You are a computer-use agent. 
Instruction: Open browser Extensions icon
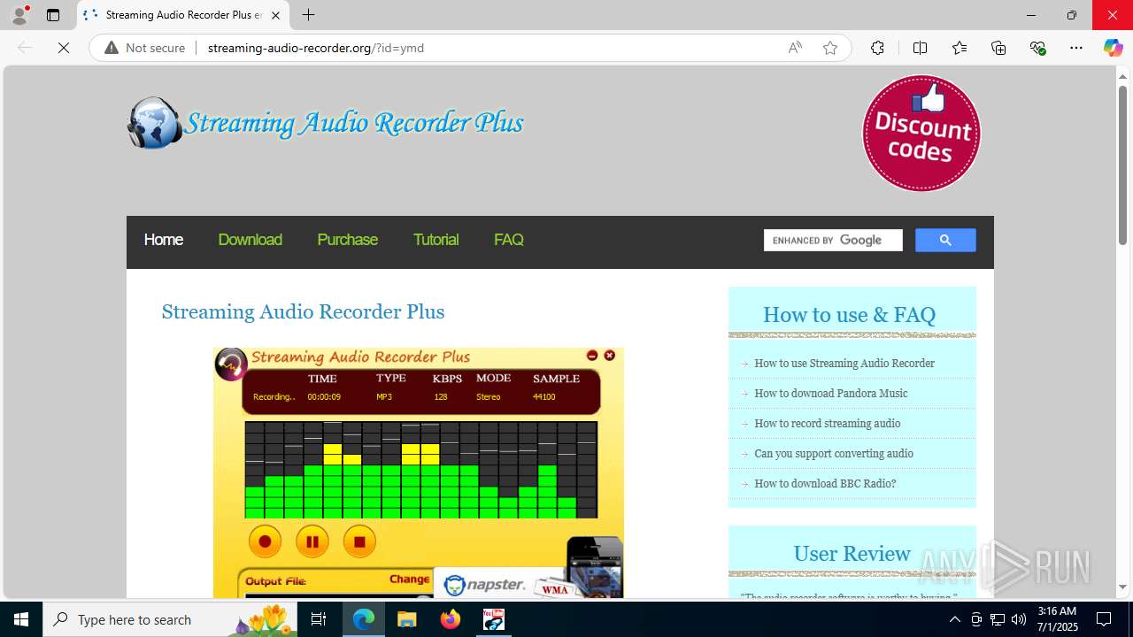click(877, 48)
